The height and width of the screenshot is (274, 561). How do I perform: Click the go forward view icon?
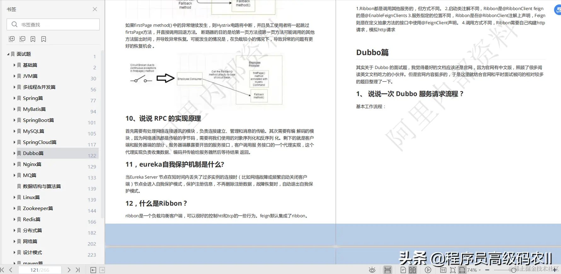(x=102, y=270)
